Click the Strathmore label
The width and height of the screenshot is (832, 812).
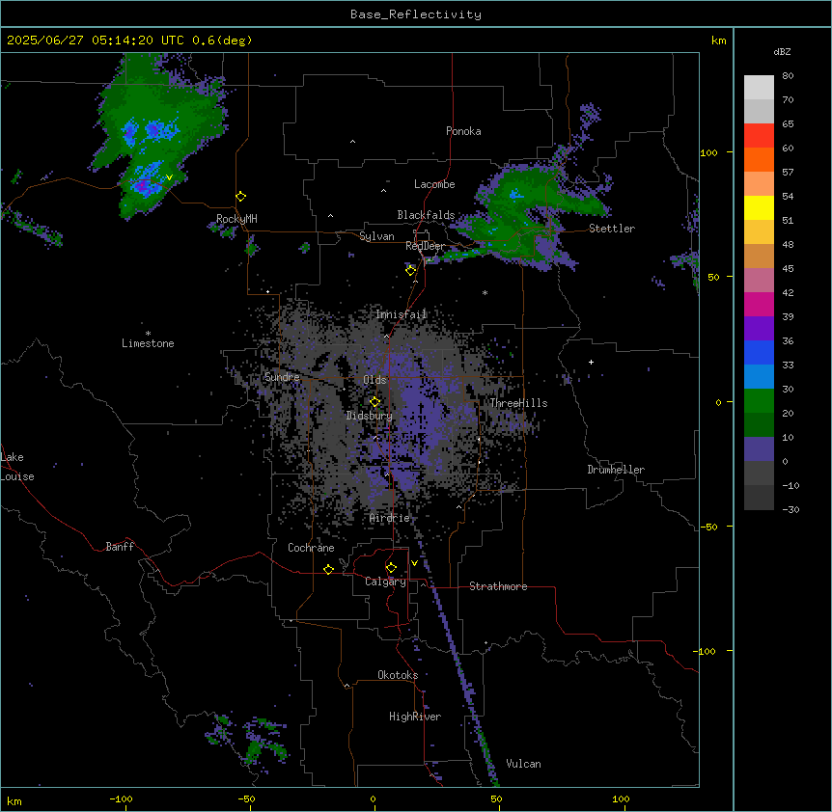[x=498, y=586]
